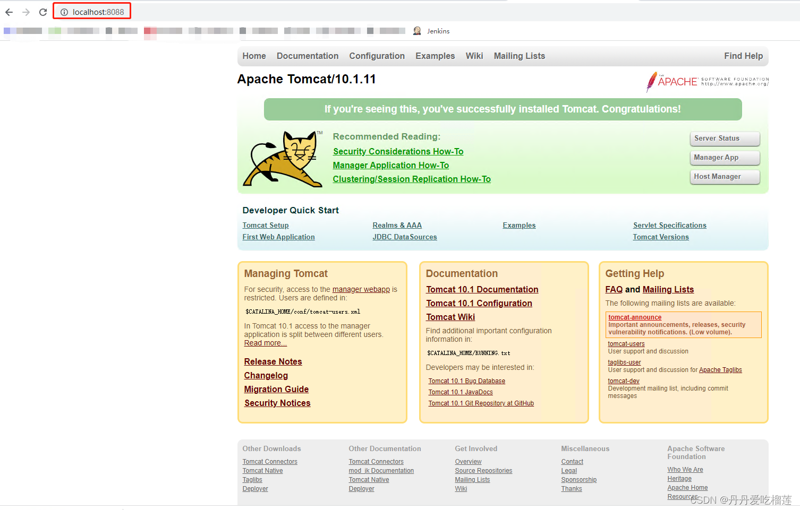This screenshot has height=510, width=800.
Task: Open the Examples link under Developer Quick Start
Action: tap(519, 225)
